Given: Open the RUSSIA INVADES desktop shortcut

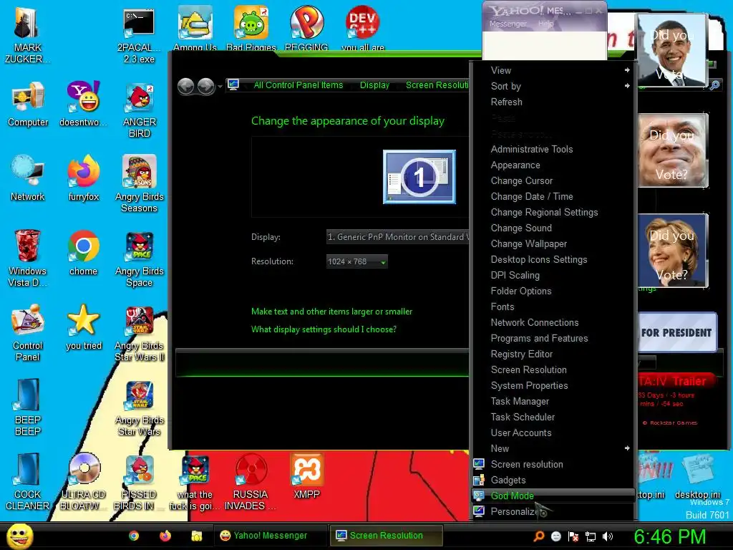Looking at the screenshot, I should click(x=251, y=482).
